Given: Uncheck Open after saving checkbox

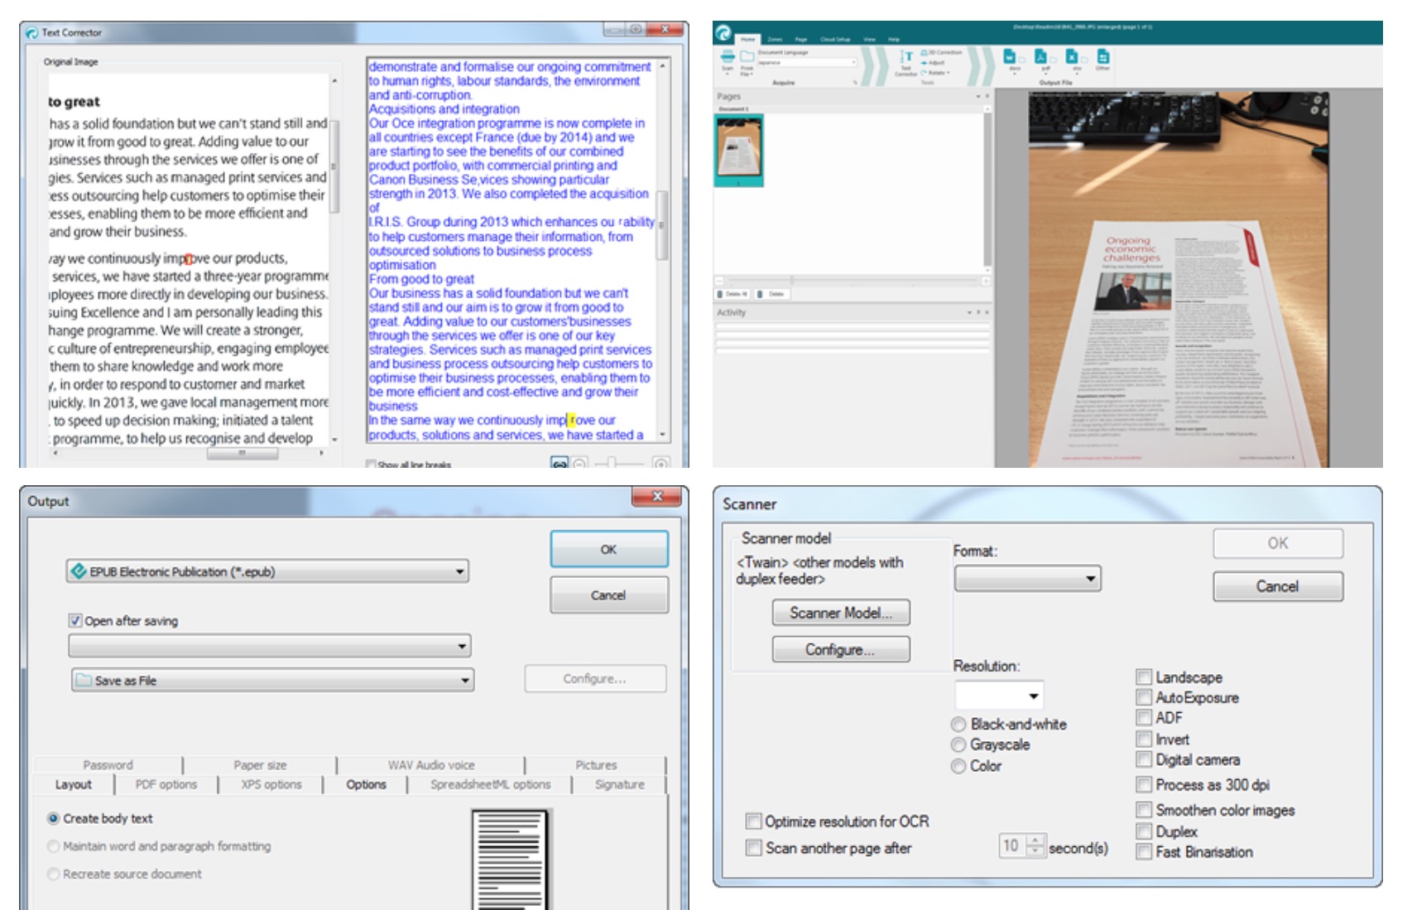Looking at the screenshot, I should click(x=75, y=620).
